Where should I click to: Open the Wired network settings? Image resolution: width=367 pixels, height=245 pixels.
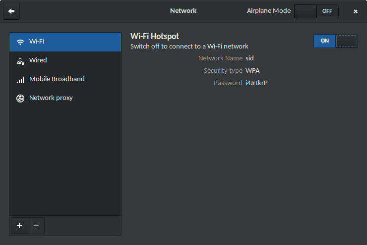coord(65,60)
